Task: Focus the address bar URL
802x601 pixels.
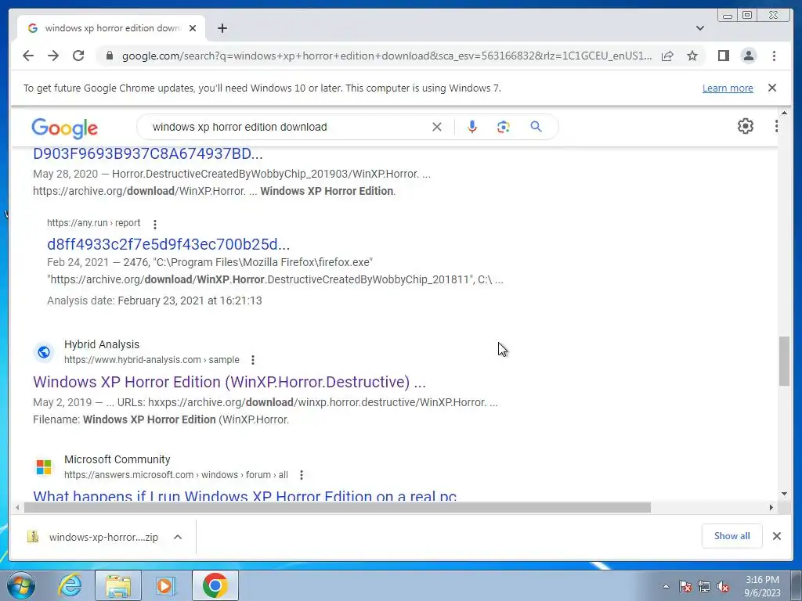Action: pos(387,56)
